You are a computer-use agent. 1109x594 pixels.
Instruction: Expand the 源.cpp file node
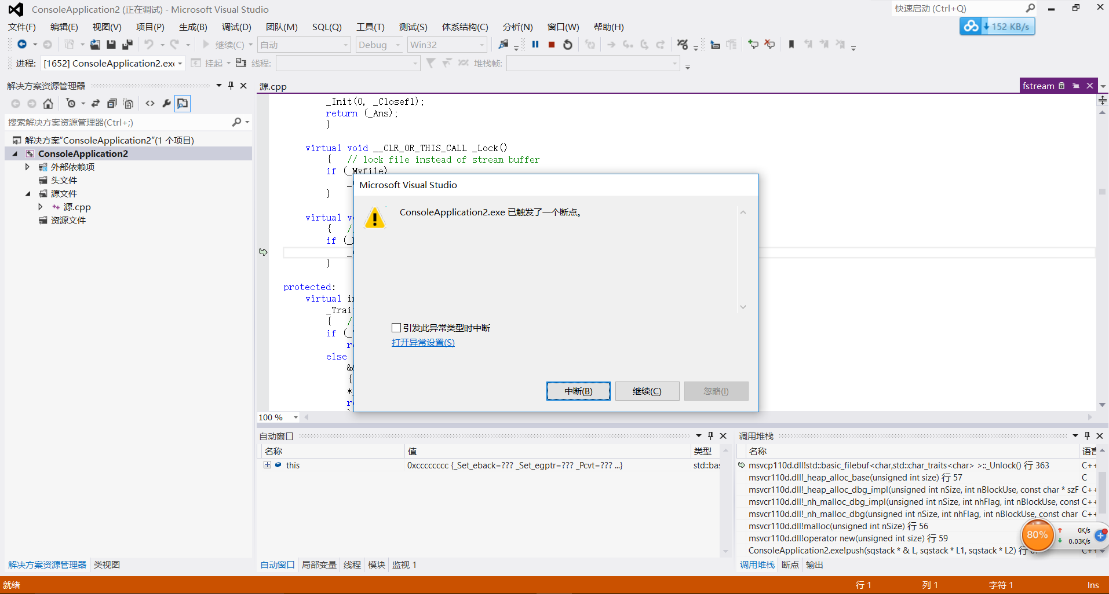pyautogui.click(x=40, y=207)
